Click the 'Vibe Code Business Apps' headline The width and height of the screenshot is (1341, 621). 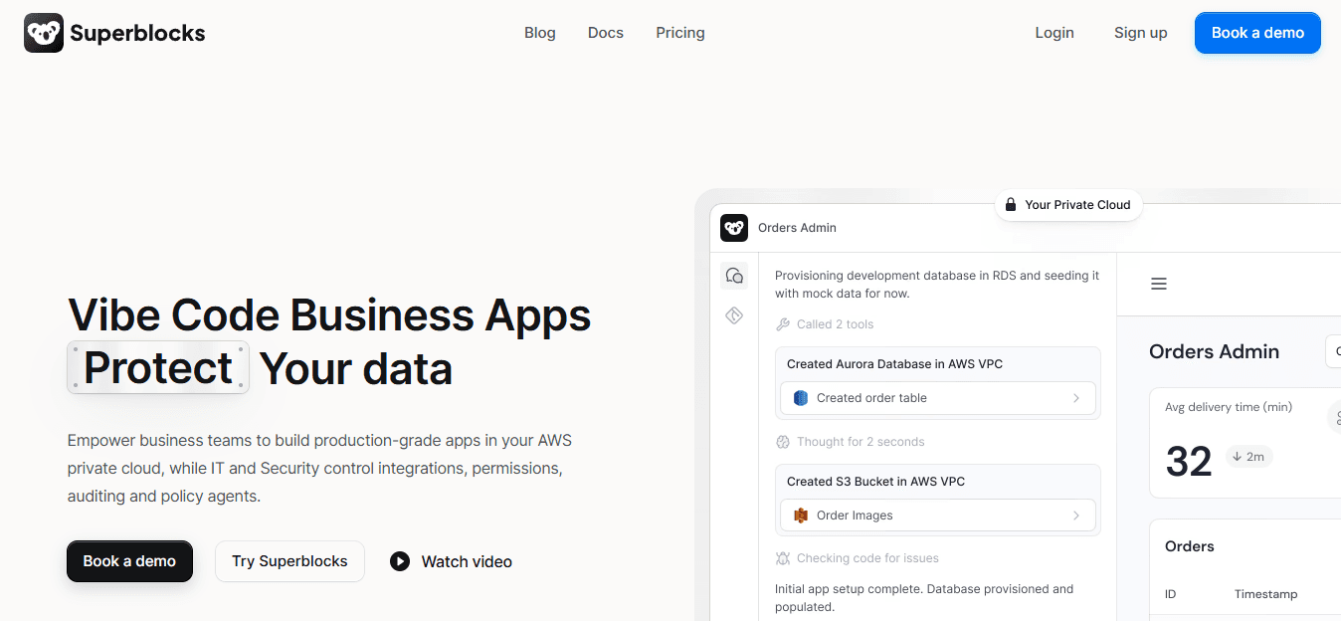click(329, 314)
